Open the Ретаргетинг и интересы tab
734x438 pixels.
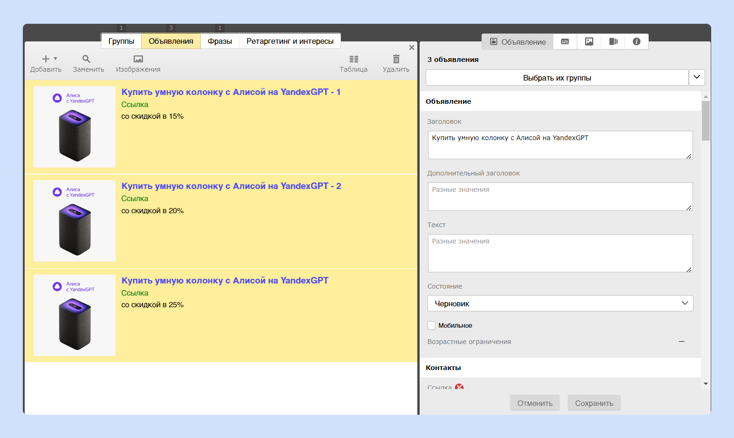[x=290, y=41]
